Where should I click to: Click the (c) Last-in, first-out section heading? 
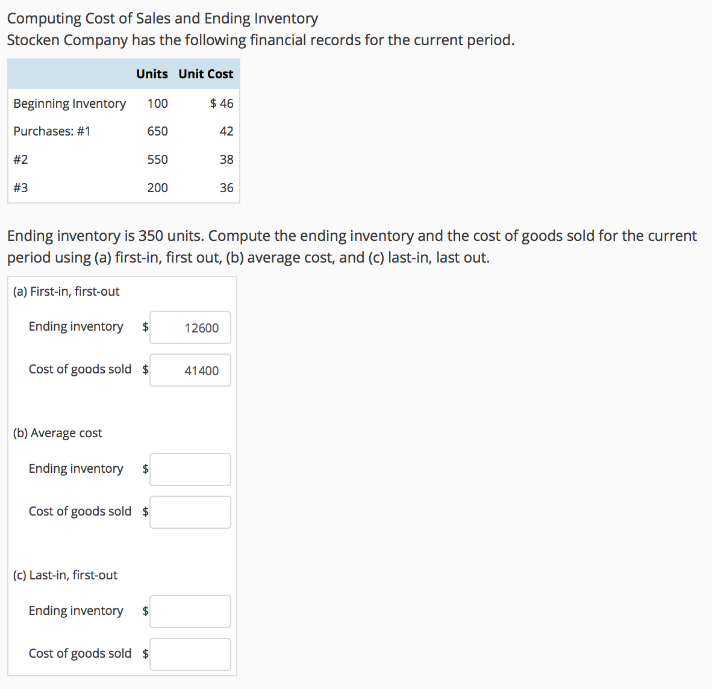(x=65, y=575)
